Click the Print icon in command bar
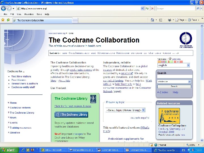Viewport: 204px width, 153px height. [x=169, y=20]
